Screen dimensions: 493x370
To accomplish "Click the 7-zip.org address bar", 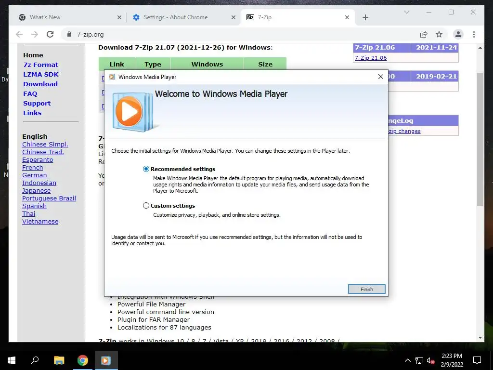I will (239, 34).
